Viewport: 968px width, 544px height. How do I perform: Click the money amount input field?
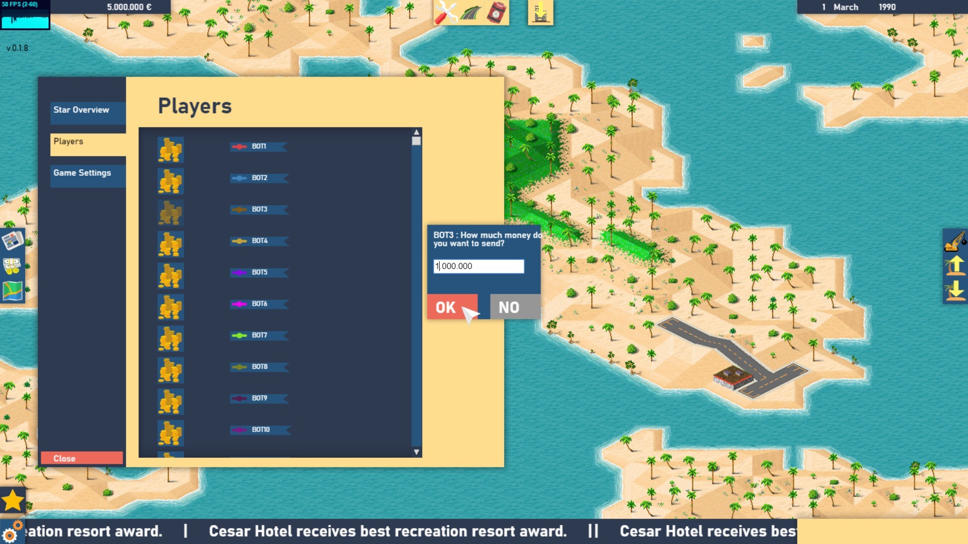click(x=478, y=266)
